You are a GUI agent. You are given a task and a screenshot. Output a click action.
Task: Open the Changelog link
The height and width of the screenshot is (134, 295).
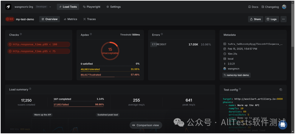(270, 7)
